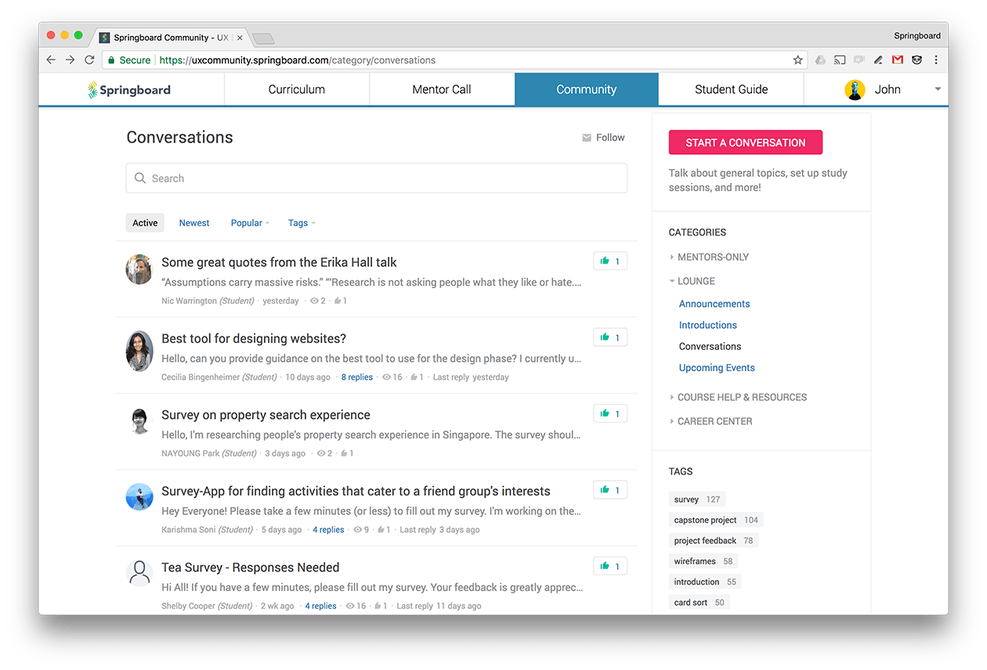Switch sorting to Newest

point(193,222)
